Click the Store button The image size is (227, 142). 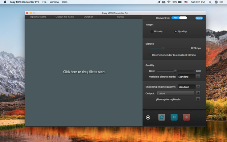(x=199, y=18)
